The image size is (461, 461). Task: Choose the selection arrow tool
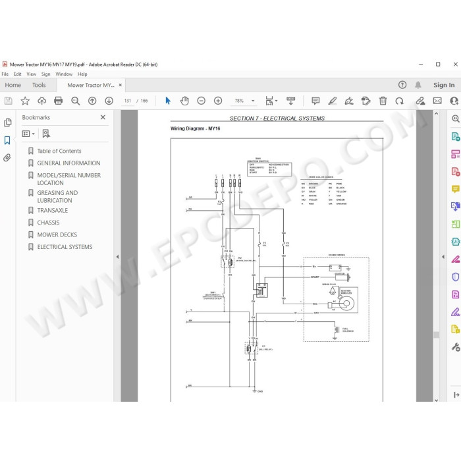(x=168, y=101)
